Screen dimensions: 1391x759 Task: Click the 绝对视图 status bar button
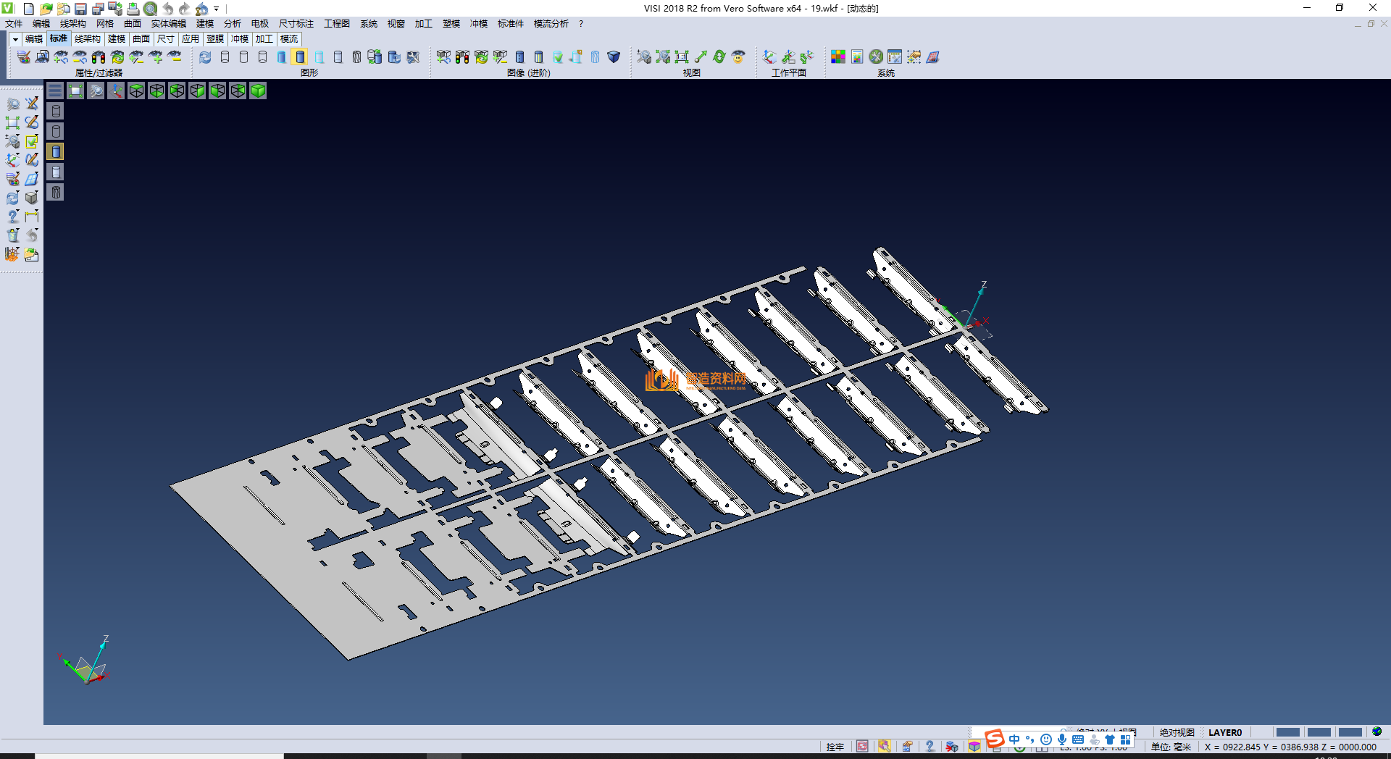(x=1177, y=732)
